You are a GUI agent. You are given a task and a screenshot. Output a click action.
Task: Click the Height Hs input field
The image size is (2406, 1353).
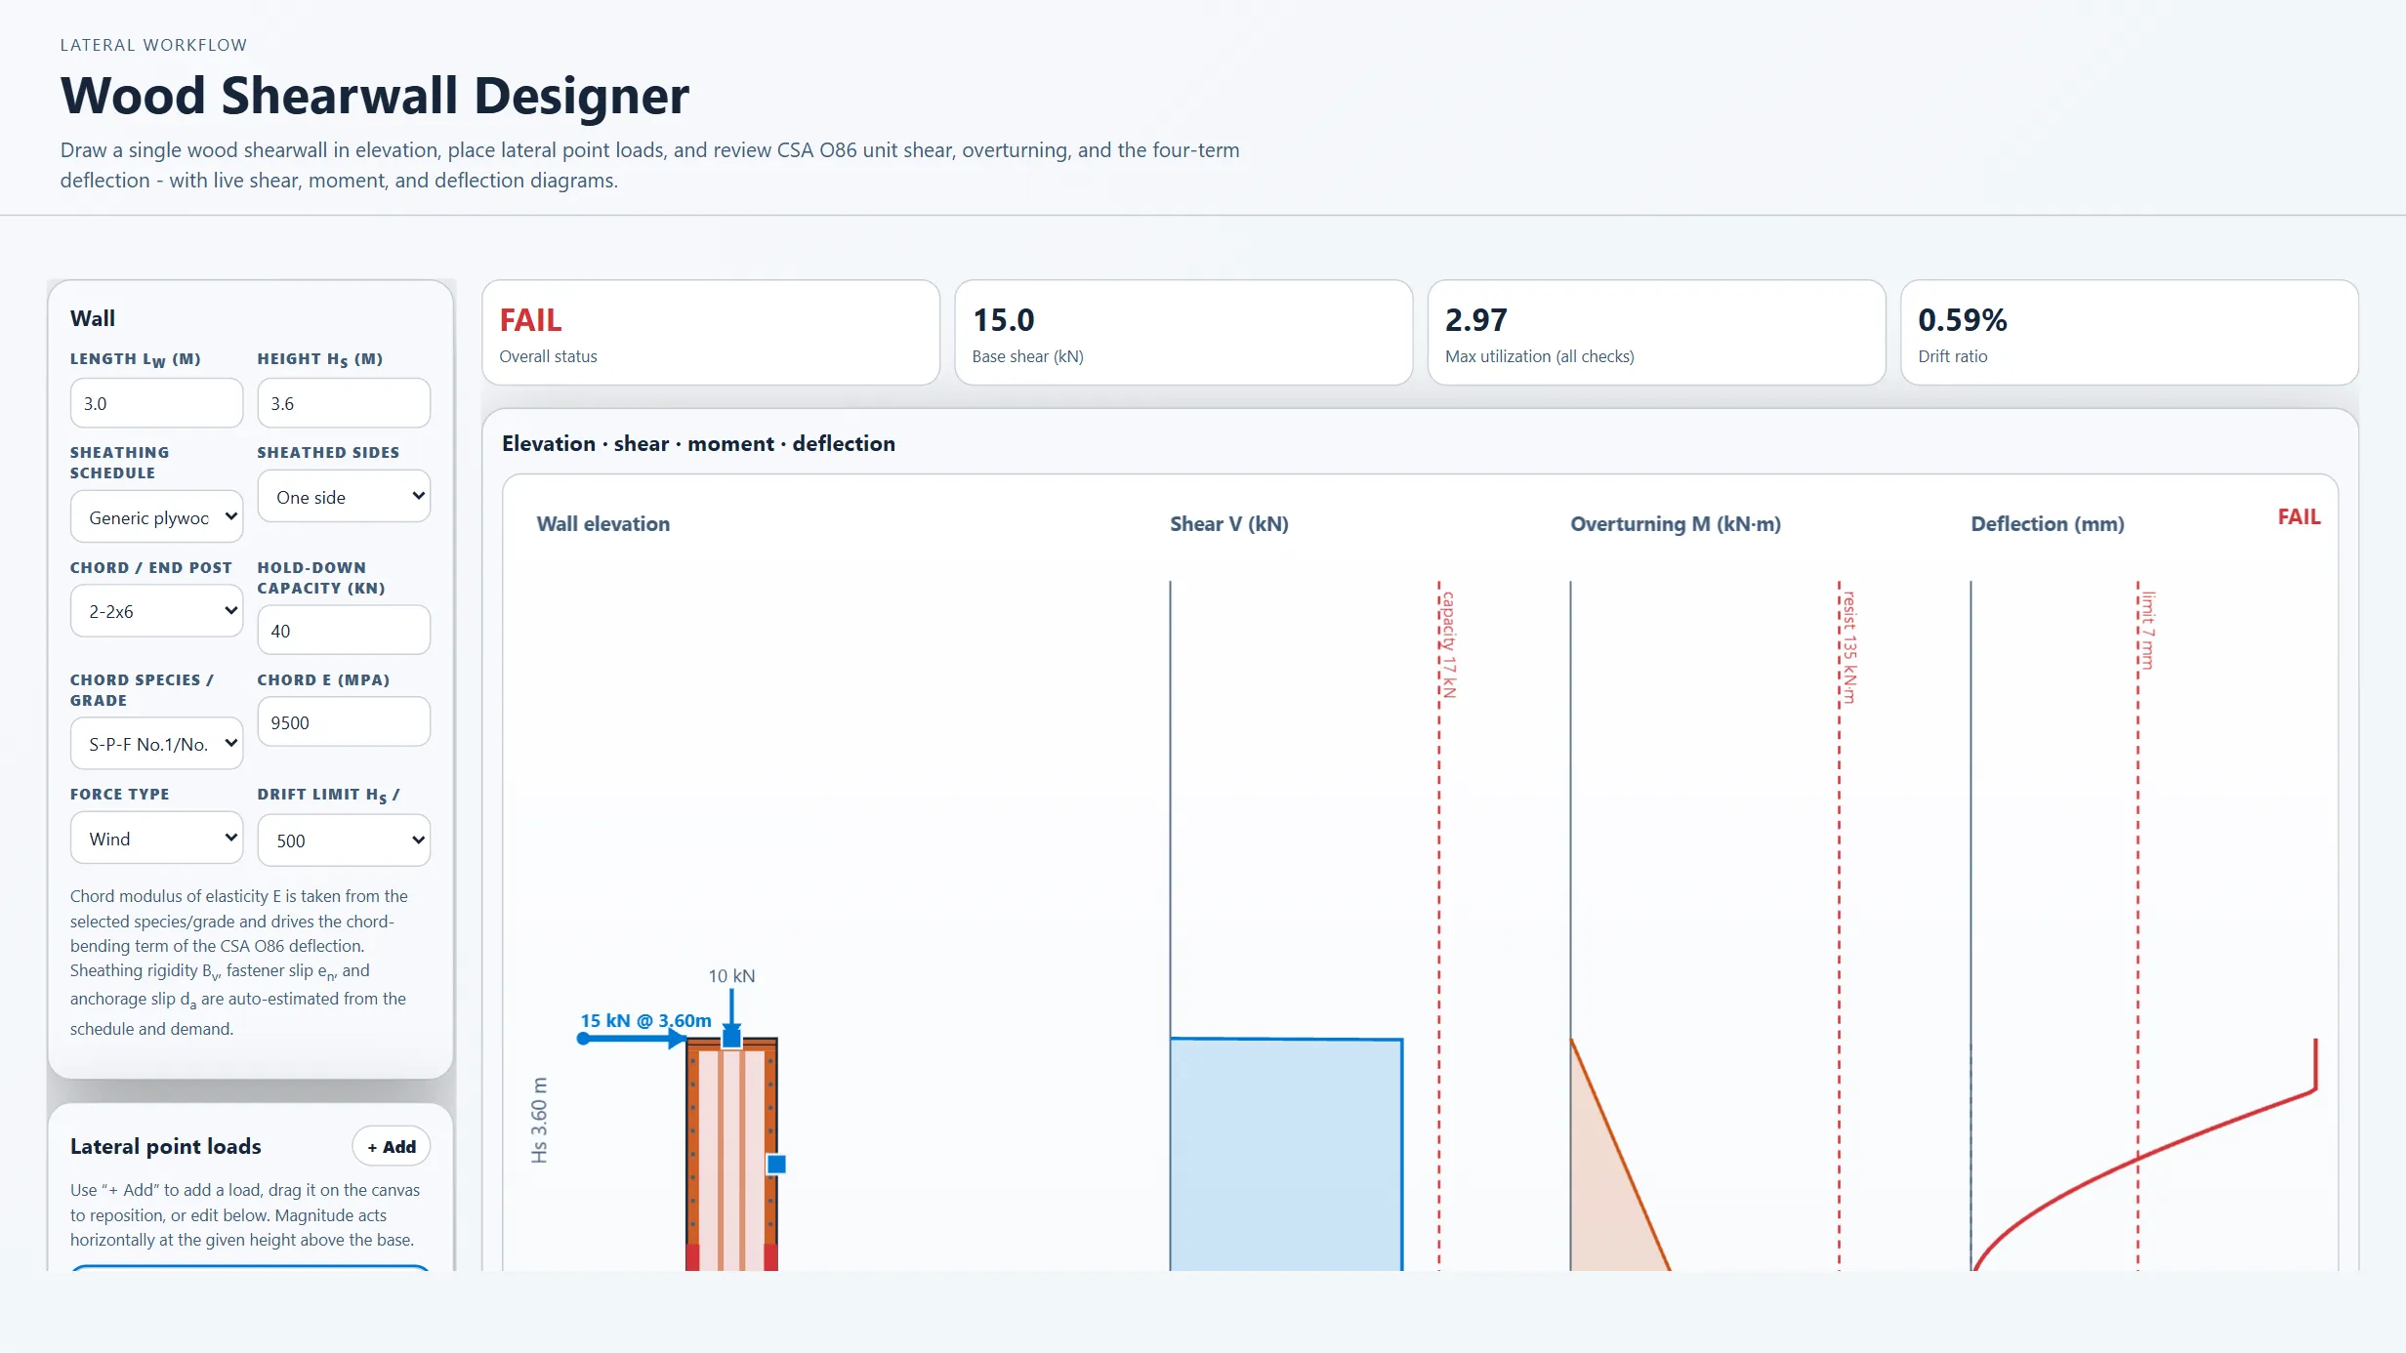click(x=344, y=402)
